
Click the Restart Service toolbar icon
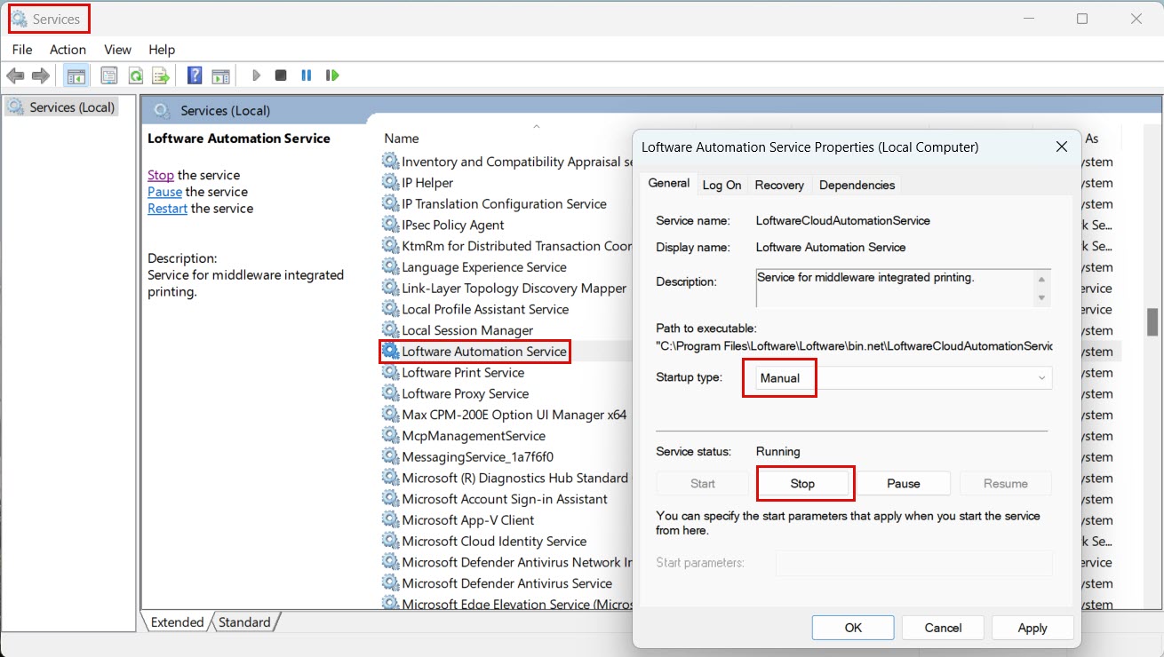click(x=332, y=75)
